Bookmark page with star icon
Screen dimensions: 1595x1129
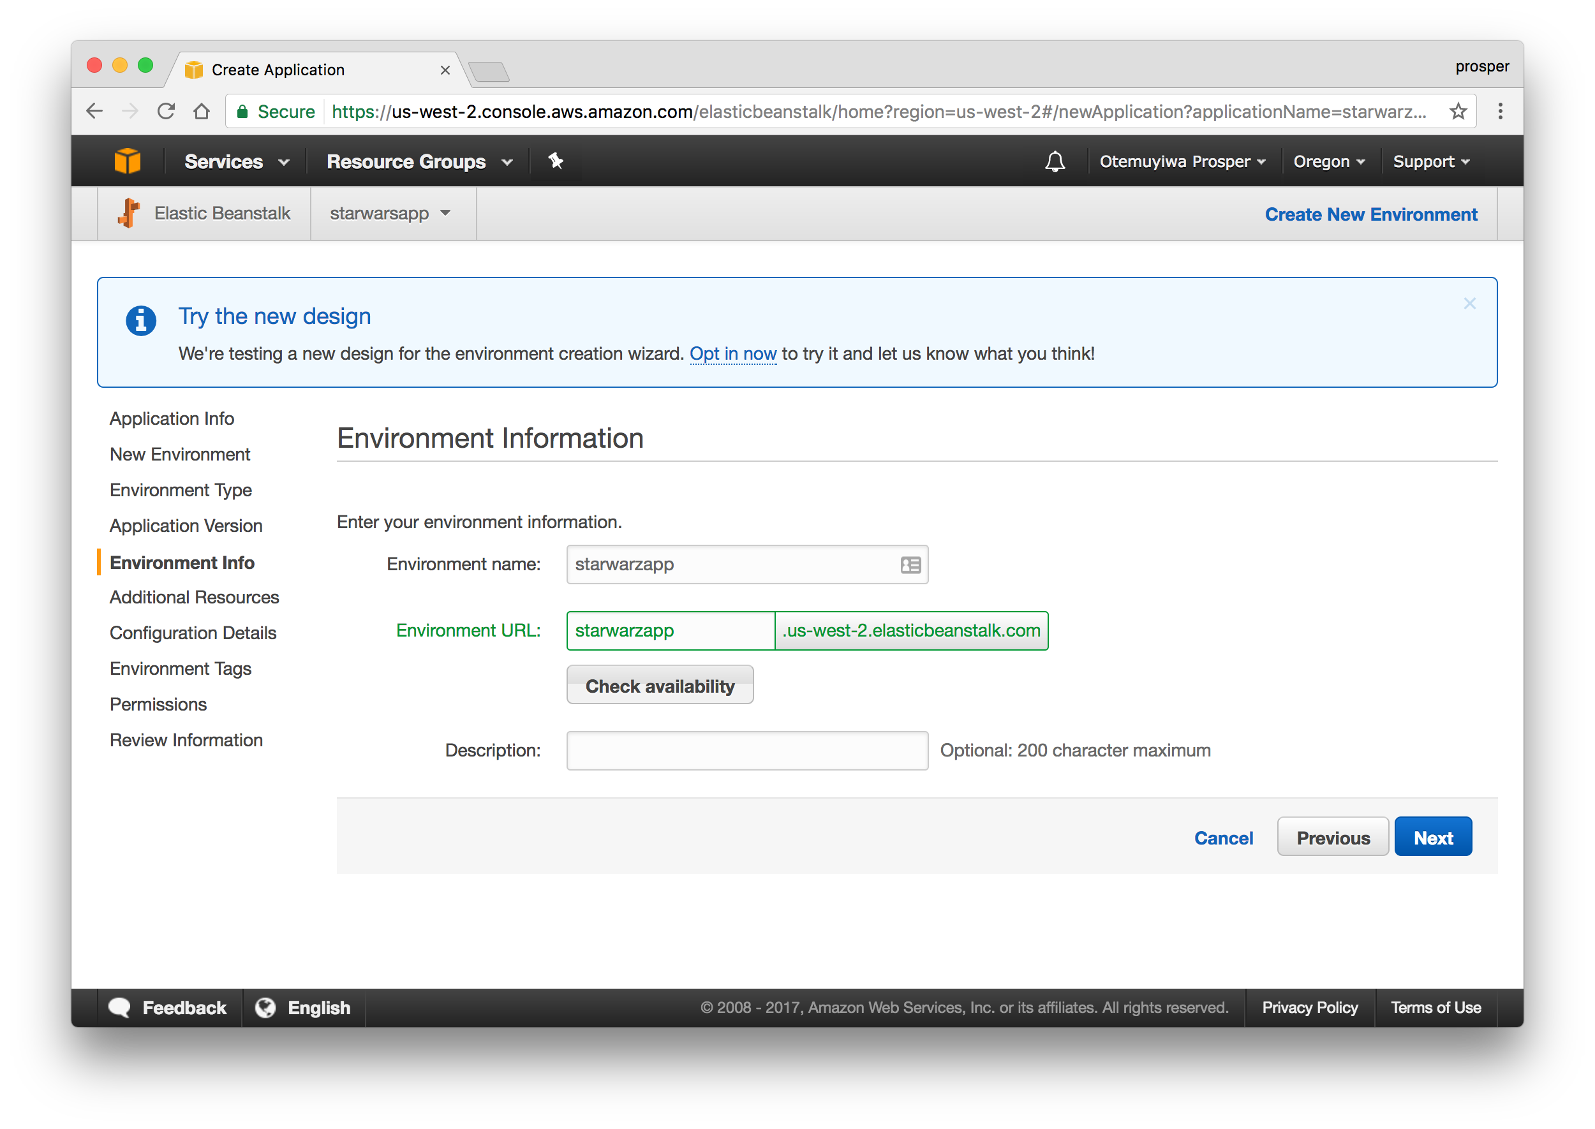pos(1458,111)
